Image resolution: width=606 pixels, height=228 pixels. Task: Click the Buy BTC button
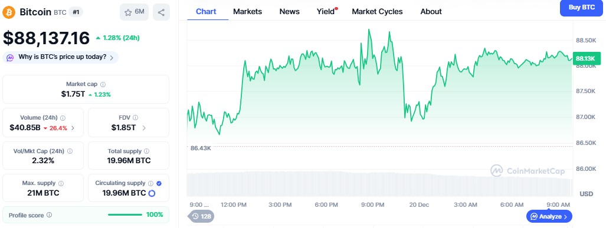click(x=582, y=7)
